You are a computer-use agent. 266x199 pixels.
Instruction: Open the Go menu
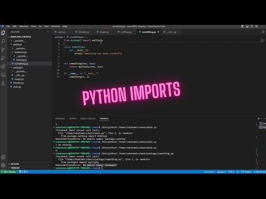coord(40,27)
